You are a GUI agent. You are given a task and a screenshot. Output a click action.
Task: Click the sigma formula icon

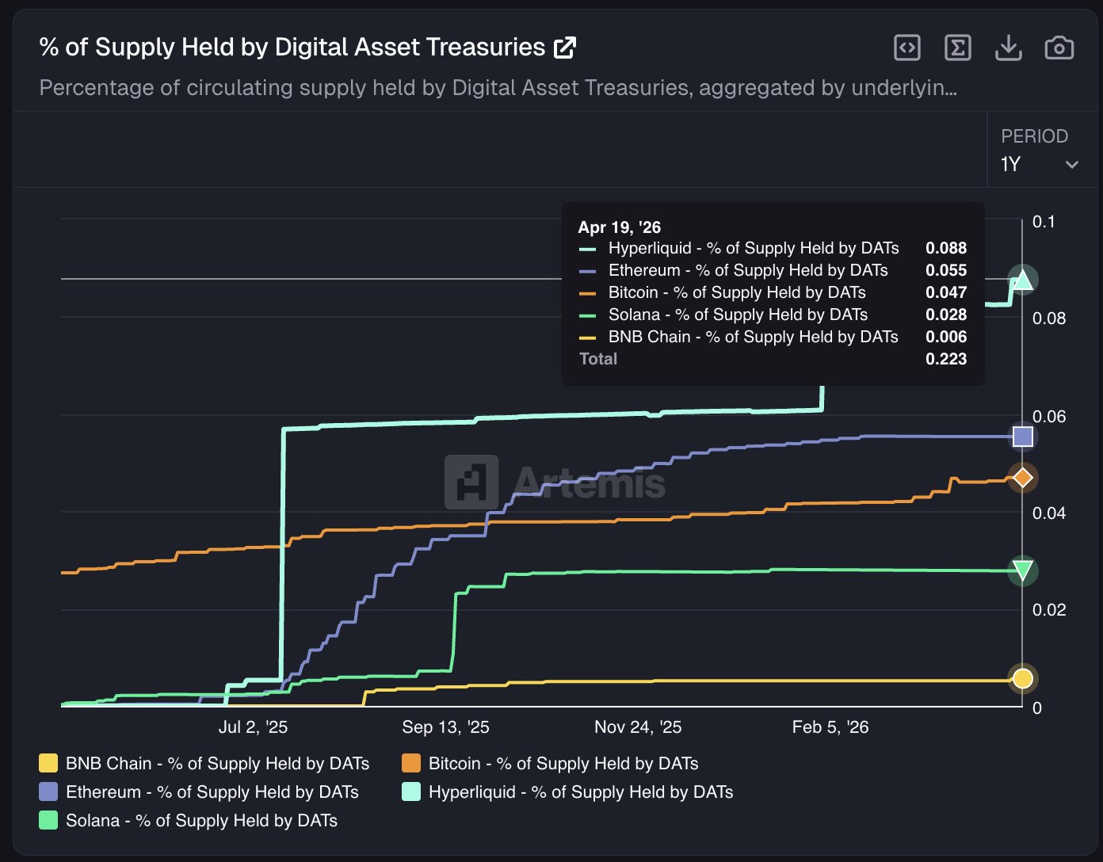(x=957, y=48)
